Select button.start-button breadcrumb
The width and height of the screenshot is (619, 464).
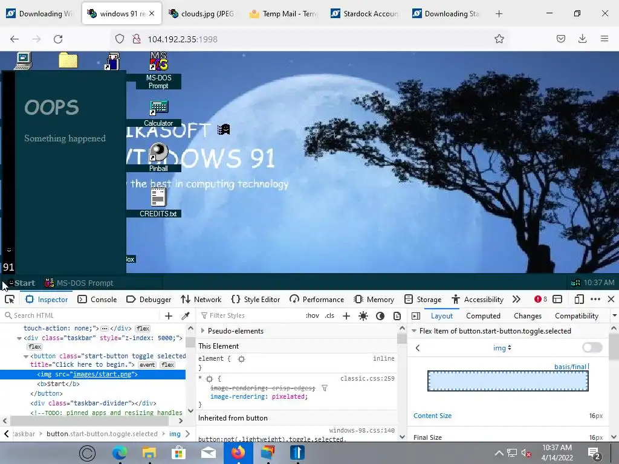(102, 434)
